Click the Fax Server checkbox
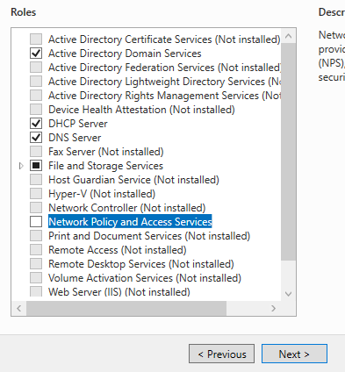The width and height of the screenshot is (345, 372). click(36, 152)
